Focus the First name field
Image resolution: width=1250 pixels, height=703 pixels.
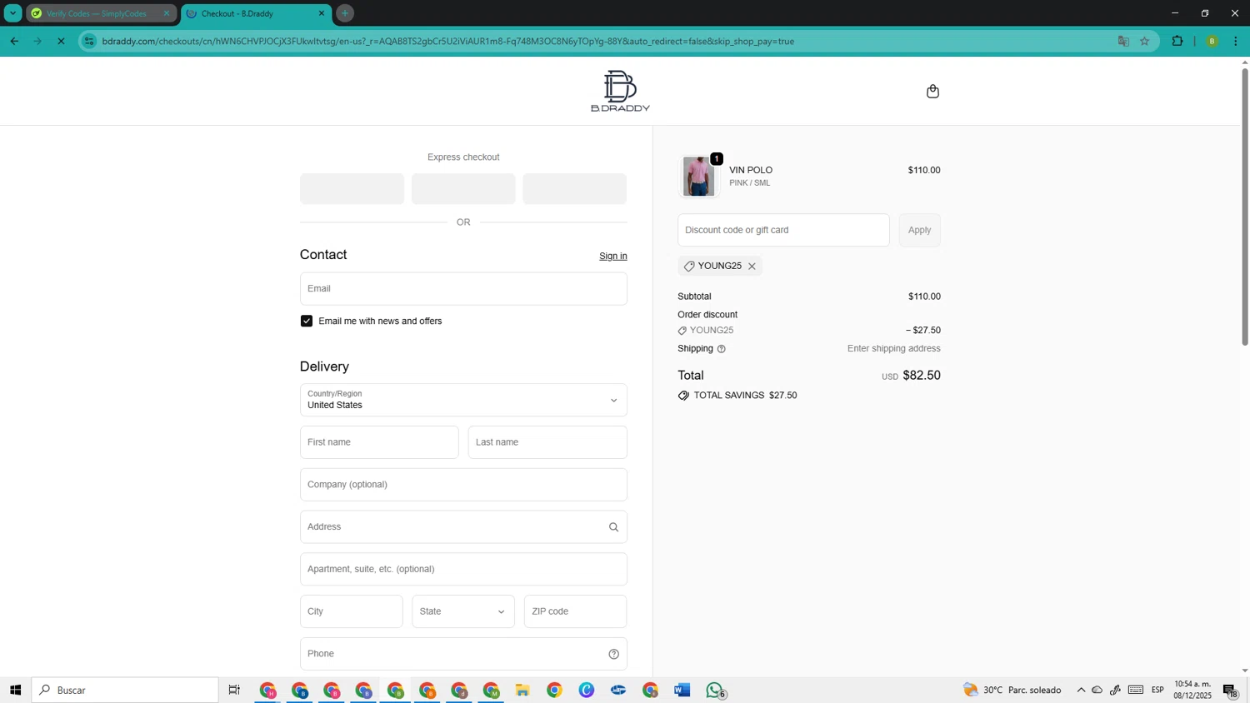pyautogui.click(x=379, y=442)
